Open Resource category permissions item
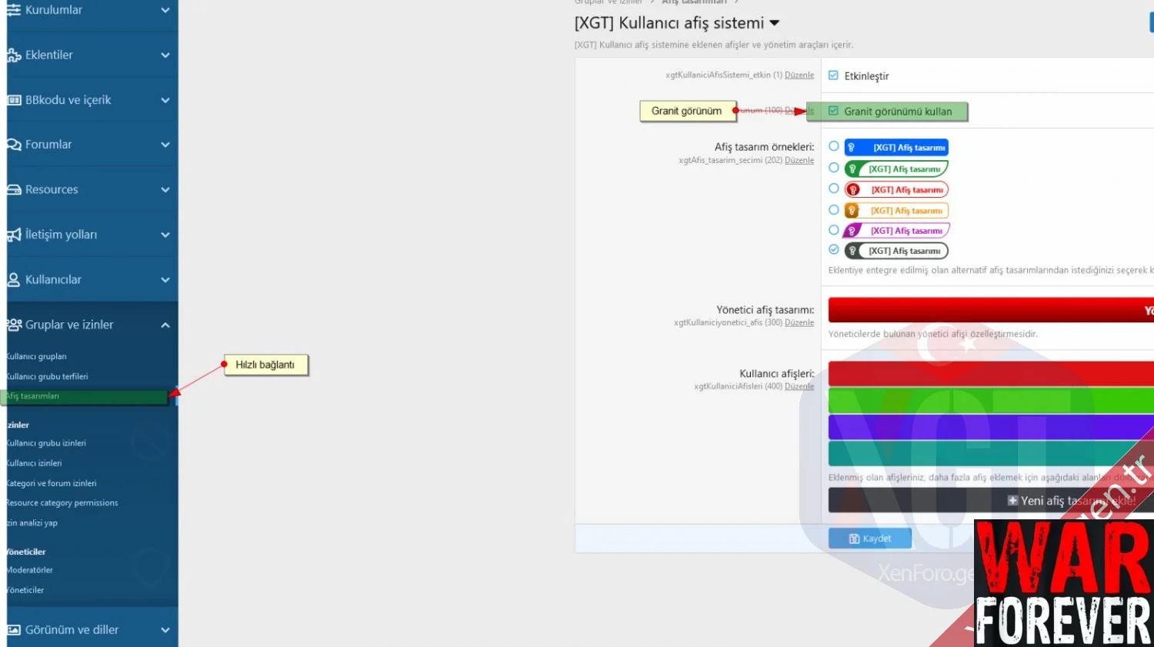 click(x=62, y=503)
